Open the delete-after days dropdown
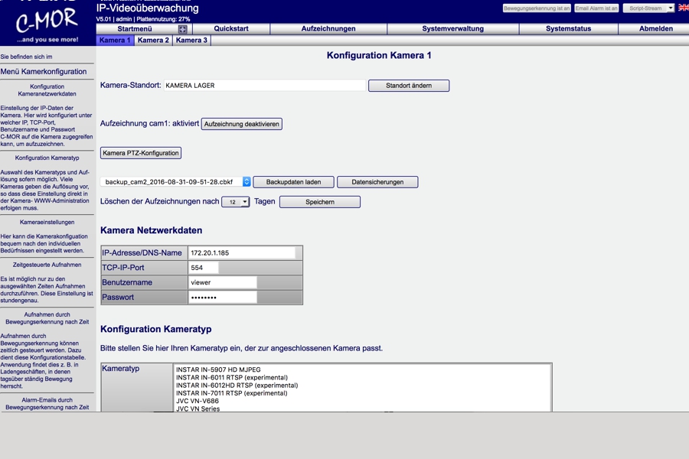Image resolution: width=689 pixels, height=459 pixels. pyautogui.click(x=236, y=202)
